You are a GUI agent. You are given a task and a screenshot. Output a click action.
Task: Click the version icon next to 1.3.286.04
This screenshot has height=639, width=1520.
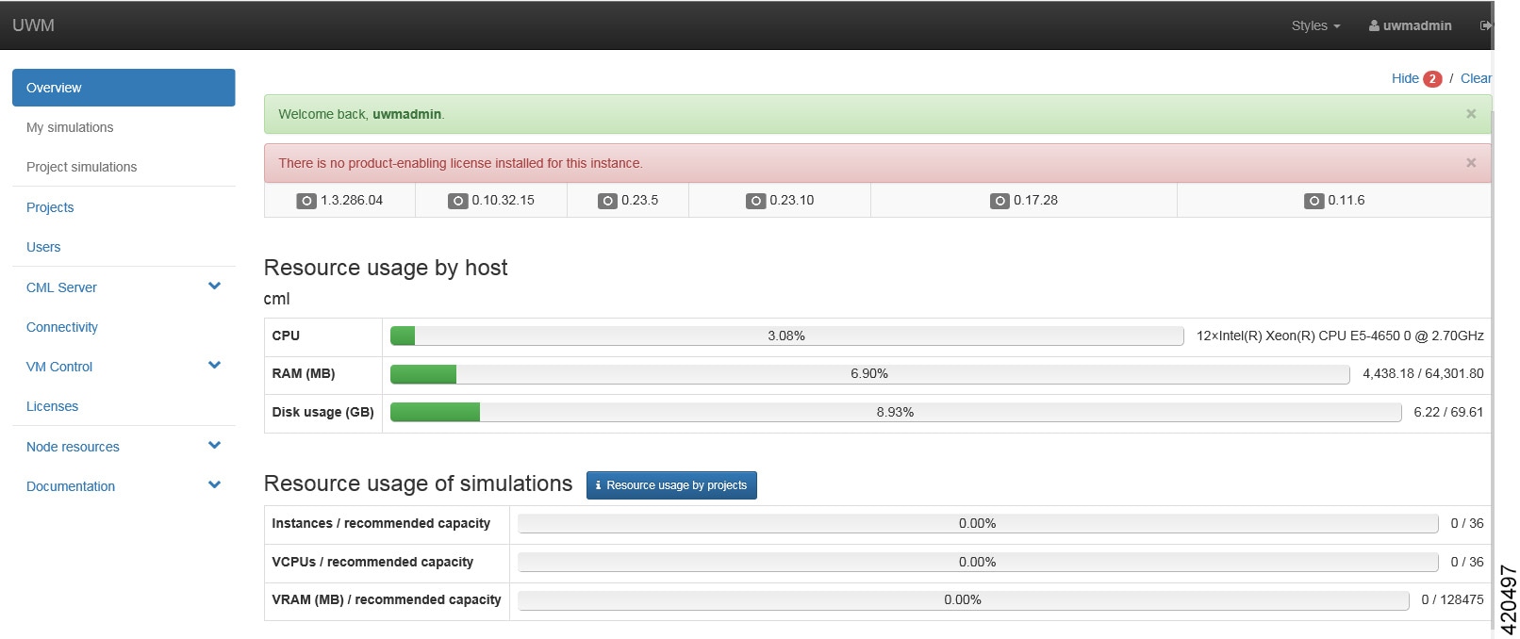tap(306, 201)
